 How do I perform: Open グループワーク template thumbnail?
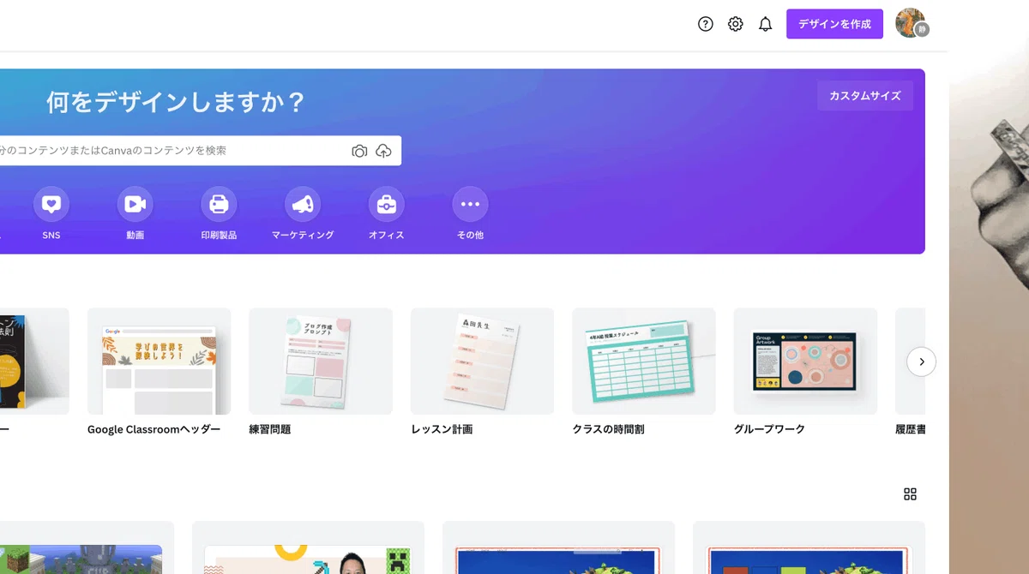[x=805, y=362]
